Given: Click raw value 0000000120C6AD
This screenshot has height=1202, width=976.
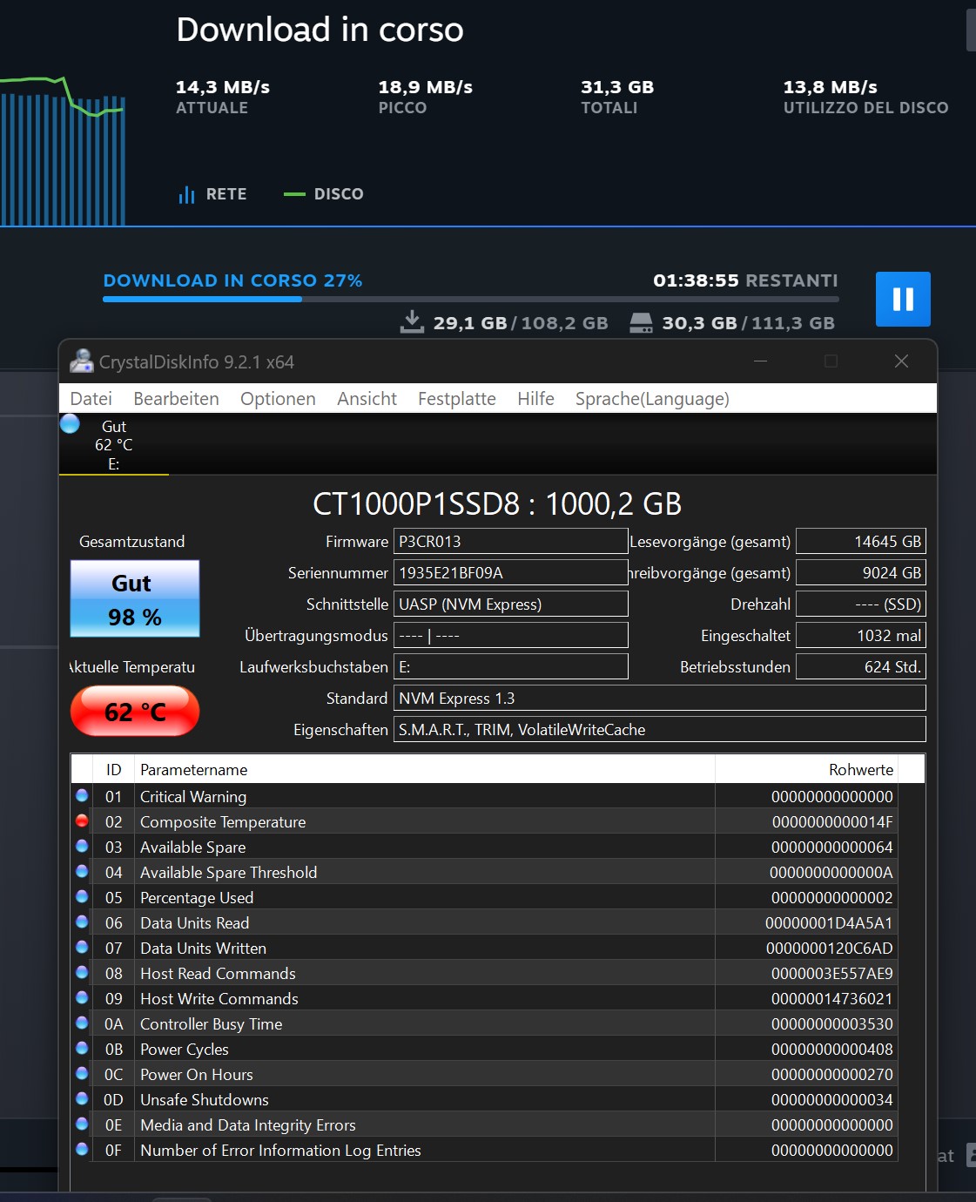Looking at the screenshot, I should point(830,948).
